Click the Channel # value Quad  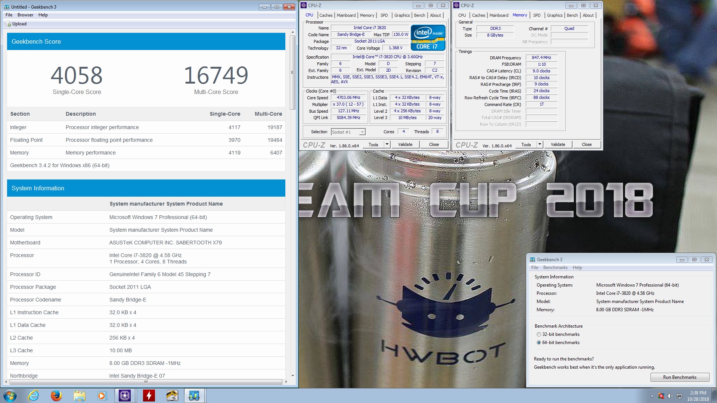click(x=569, y=28)
